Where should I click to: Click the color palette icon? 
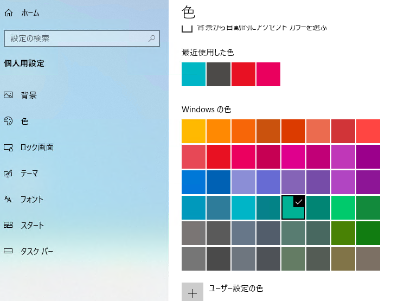pyautogui.click(x=8, y=121)
